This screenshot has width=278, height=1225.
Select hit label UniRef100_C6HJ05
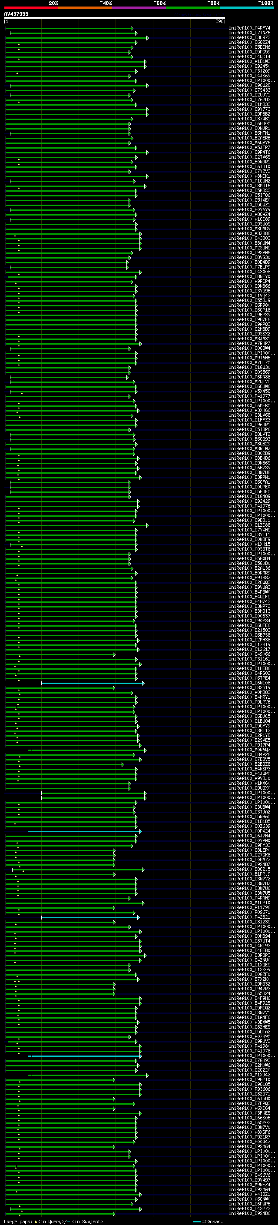tap(249, 124)
